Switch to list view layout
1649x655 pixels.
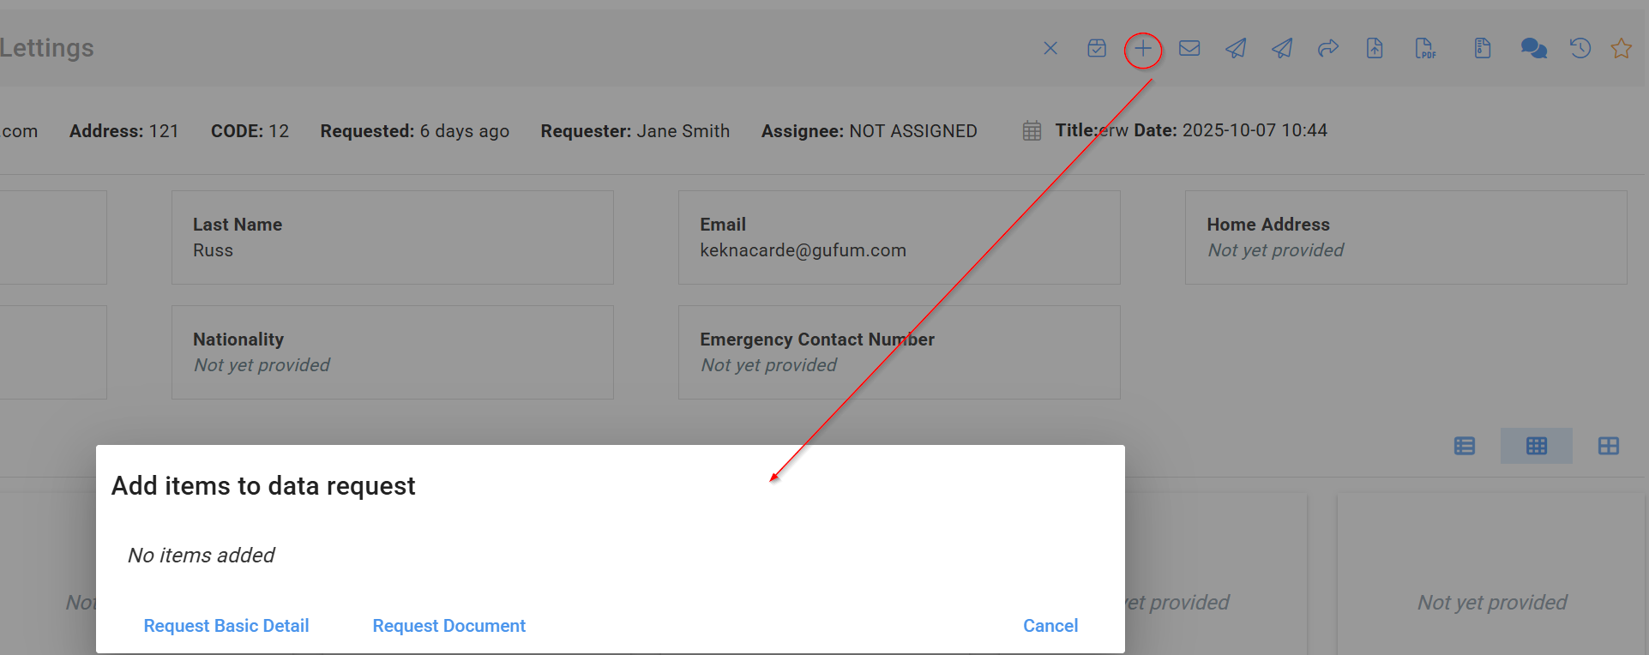tap(1465, 446)
